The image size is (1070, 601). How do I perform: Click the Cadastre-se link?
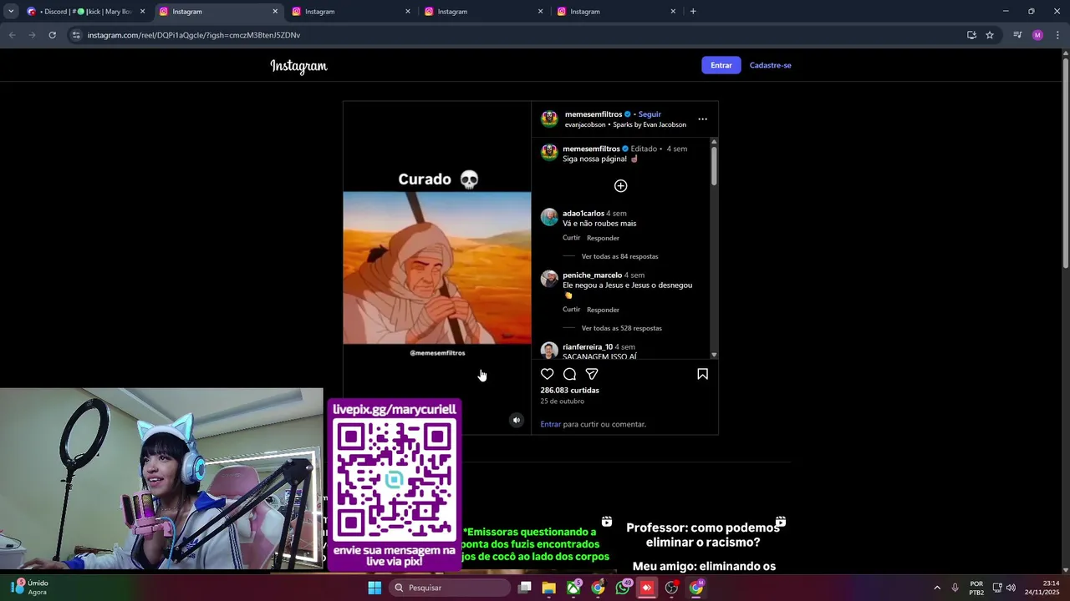click(770, 65)
